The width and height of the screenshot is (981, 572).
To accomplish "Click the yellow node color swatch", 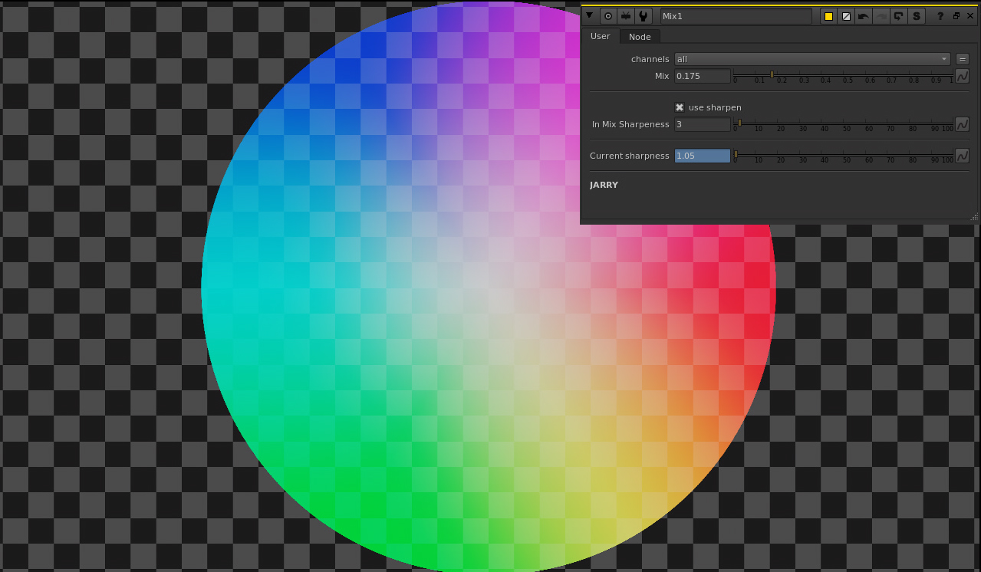I will click(x=828, y=16).
